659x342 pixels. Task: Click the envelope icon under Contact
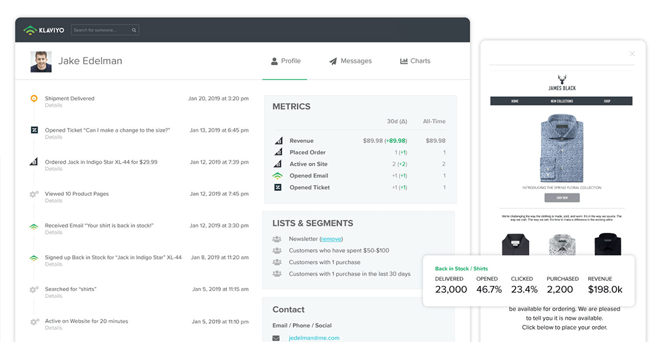pos(276,338)
